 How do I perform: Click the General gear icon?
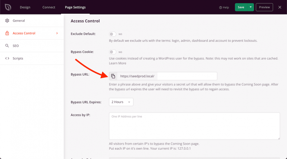click(7, 21)
